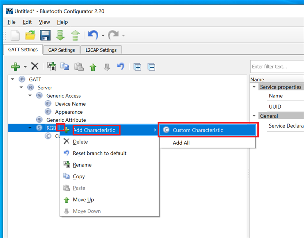Collapse the Service properties section
Image resolution: width=304 pixels, height=238 pixels.
[x=254, y=87]
